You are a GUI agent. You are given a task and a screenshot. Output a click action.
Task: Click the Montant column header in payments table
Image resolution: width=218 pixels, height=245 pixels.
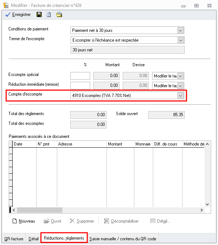[x=120, y=144]
